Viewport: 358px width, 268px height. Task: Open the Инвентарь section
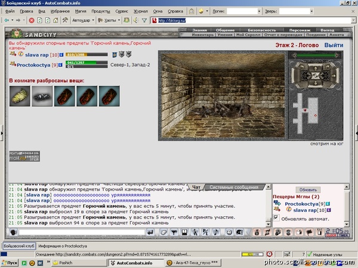(202, 35)
